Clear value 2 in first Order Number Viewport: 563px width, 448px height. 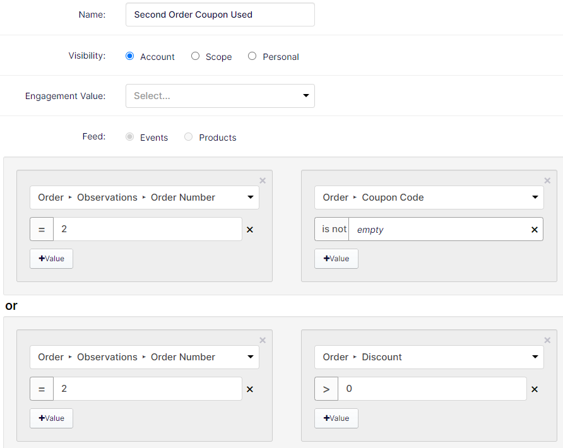(250, 230)
